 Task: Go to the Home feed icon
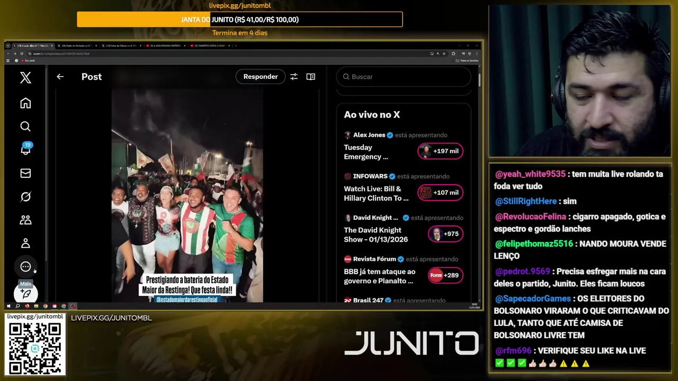(25, 103)
